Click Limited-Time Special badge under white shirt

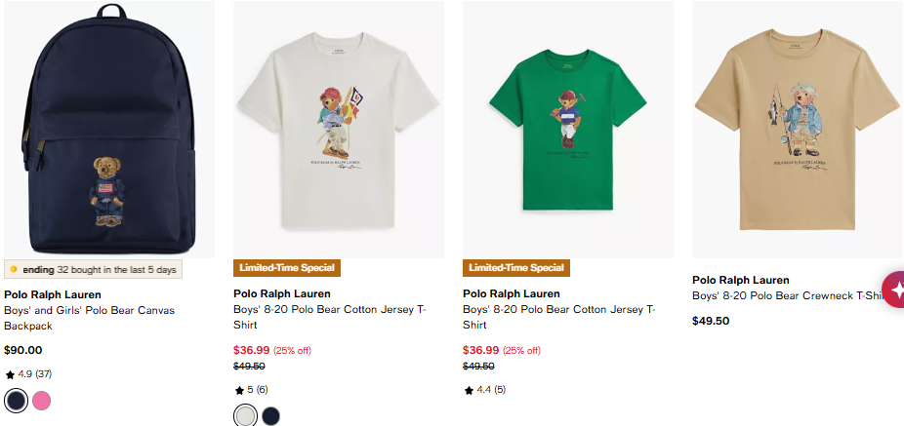[x=287, y=268]
